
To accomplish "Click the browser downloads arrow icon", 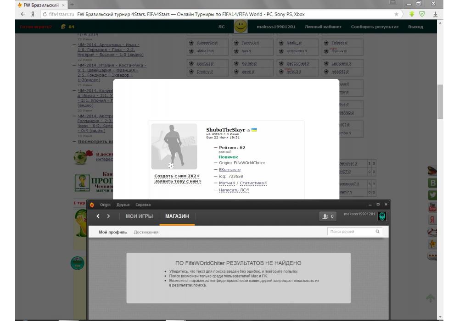I will [435, 14].
